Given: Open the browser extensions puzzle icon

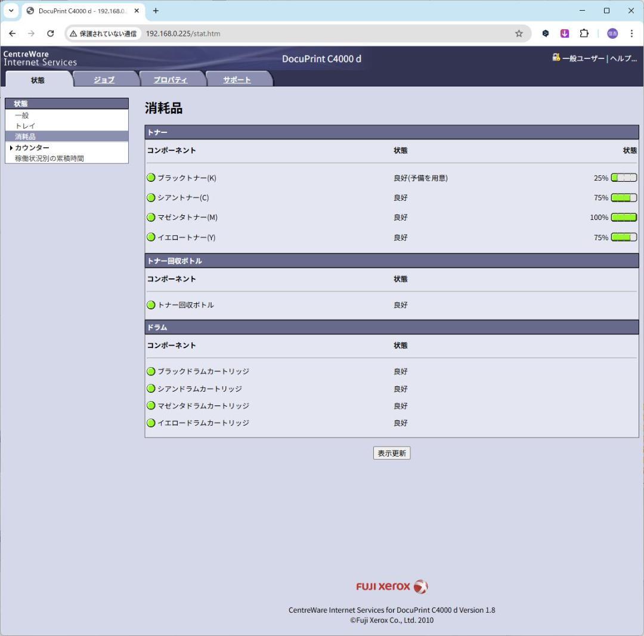Looking at the screenshot, I should click(x=584, y=33).
